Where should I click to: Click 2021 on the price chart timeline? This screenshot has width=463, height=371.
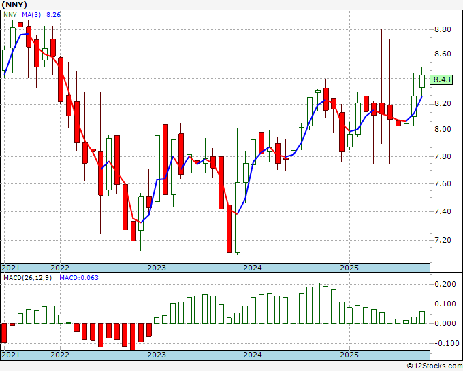pyautogui.click(x=11, y=268)
